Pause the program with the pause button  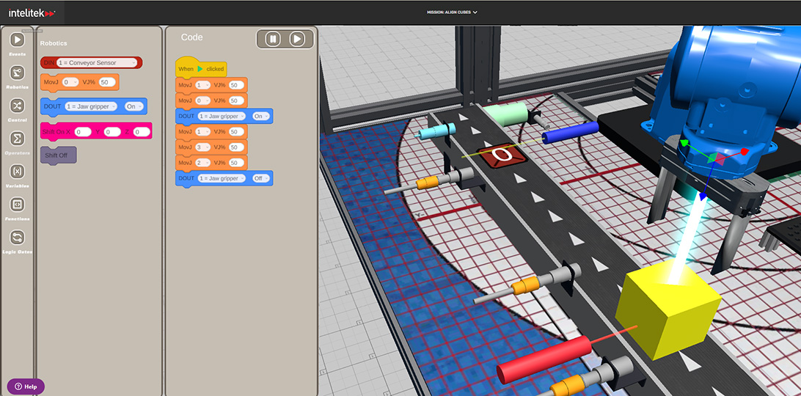pos(273,39)
